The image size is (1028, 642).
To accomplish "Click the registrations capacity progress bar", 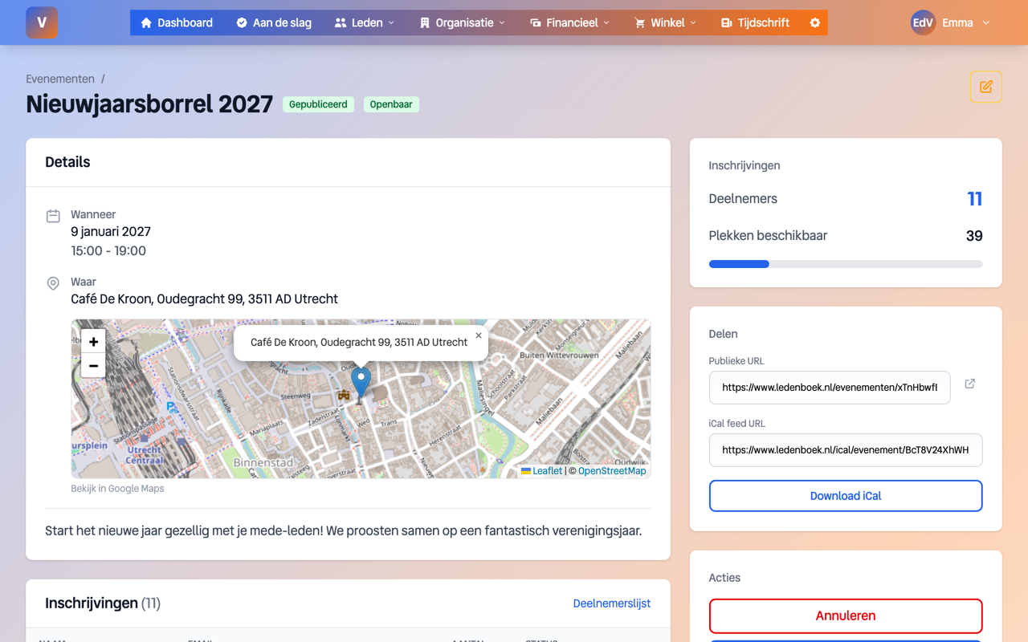I will tap(846, 264).
